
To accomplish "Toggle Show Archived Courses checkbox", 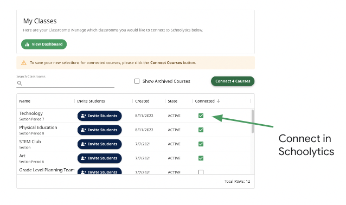I will click(137, 81).
